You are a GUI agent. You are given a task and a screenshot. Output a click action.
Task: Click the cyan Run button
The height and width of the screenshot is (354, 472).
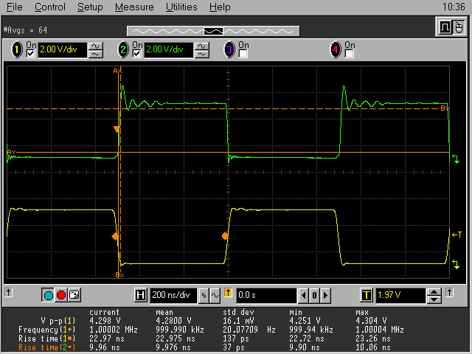coord(48,295)
